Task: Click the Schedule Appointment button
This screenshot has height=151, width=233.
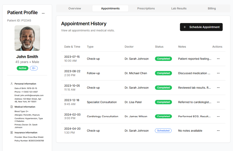Action: [x=201, y=27]
